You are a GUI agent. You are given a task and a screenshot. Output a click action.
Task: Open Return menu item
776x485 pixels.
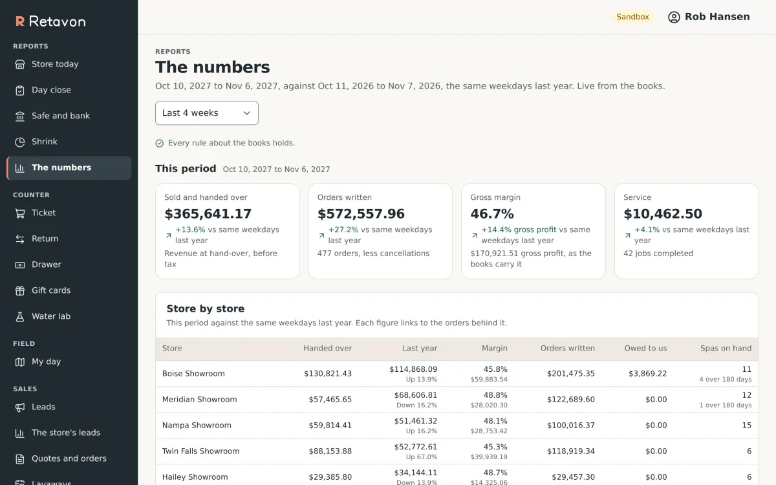pos(69,239)
